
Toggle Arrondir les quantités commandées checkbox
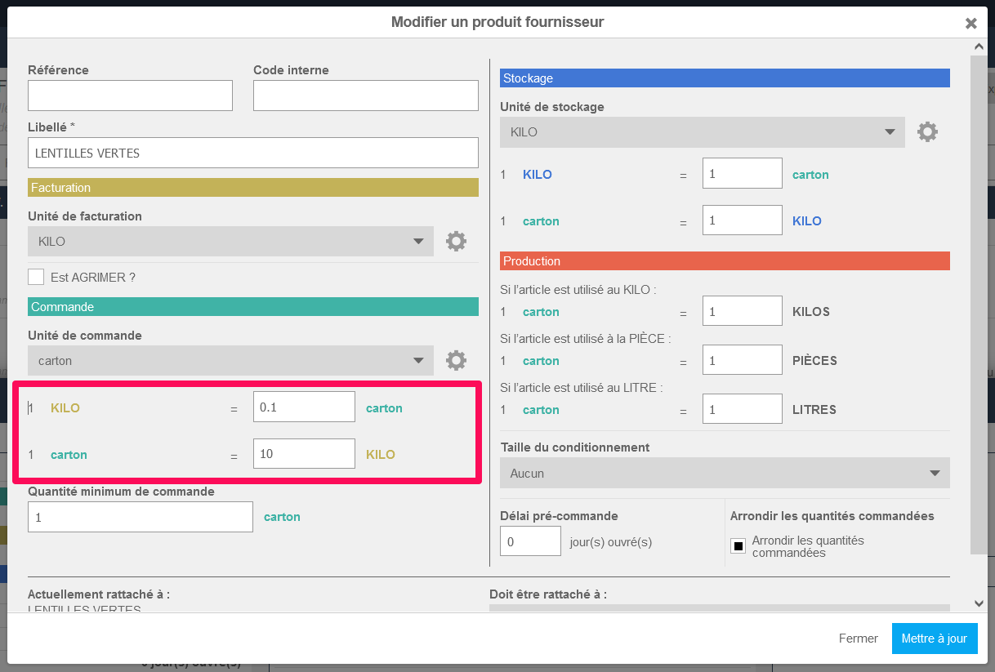pos(738,546)
